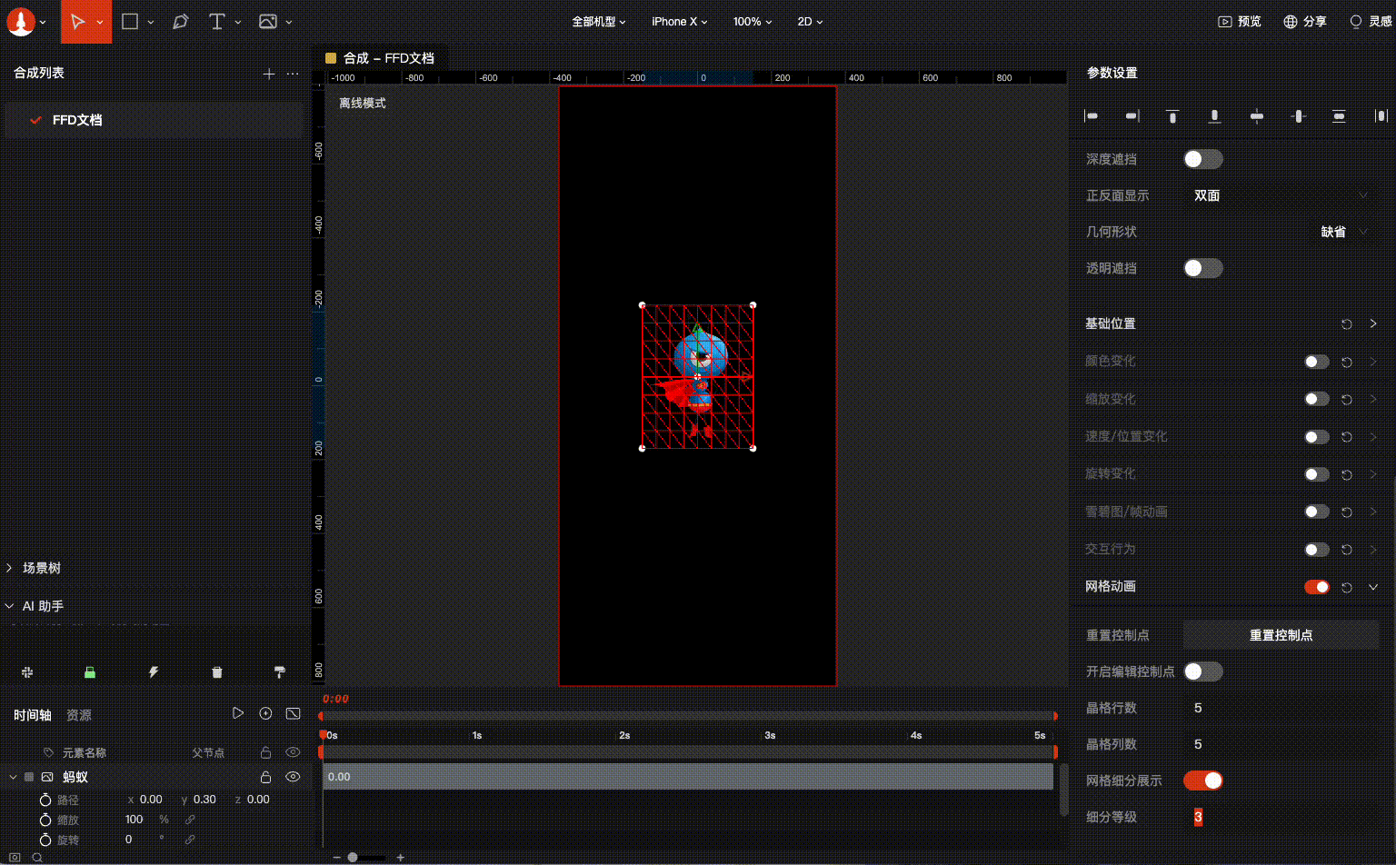Toggle 深度遮挡 switch
Viewport: 1396px width, 865px height.
coord(1202,159)
